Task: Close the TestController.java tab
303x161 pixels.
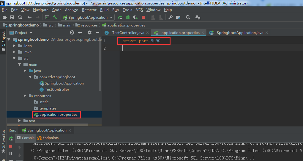Action: [147, 33]
